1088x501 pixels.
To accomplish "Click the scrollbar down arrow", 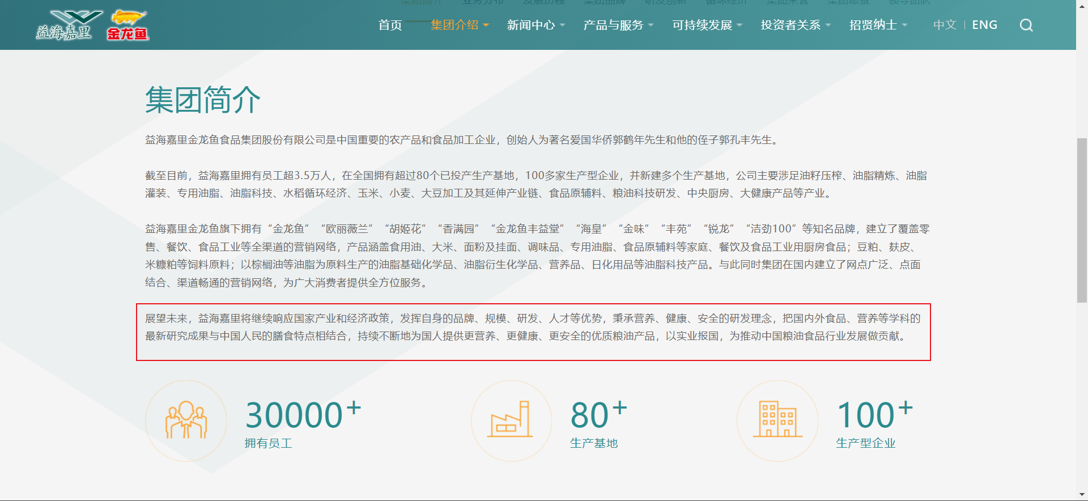I will pyautogui.click(x=1082, y=495).
